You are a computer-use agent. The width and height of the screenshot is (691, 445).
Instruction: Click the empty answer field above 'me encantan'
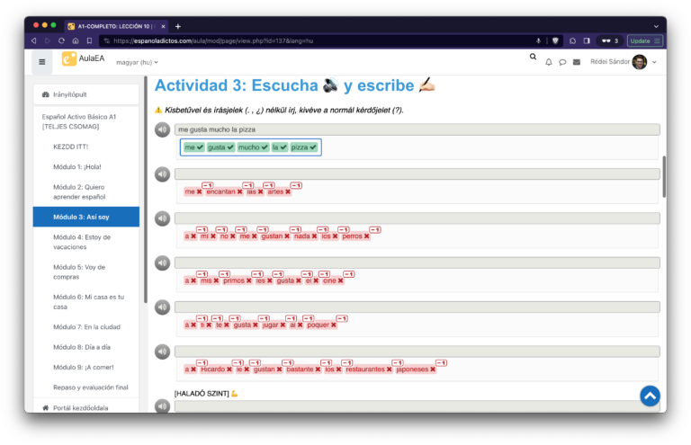417,174
